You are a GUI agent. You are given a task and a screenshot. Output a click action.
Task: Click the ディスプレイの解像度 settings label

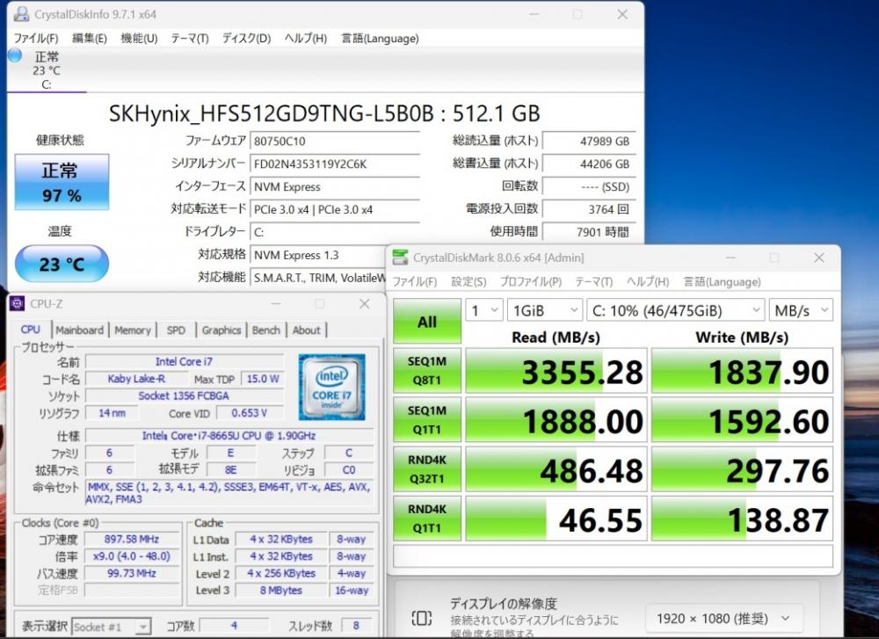click(x=504, y=604)
